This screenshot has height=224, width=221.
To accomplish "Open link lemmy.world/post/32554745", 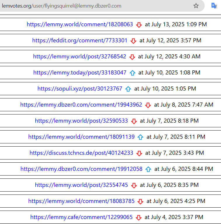I will point(81,185).
